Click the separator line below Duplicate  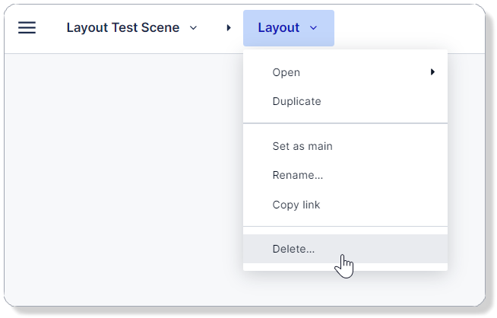(345, 123)
